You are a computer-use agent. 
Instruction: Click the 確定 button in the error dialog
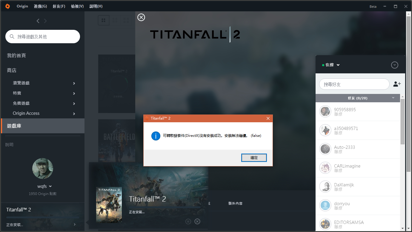click(x=254, y=158)
